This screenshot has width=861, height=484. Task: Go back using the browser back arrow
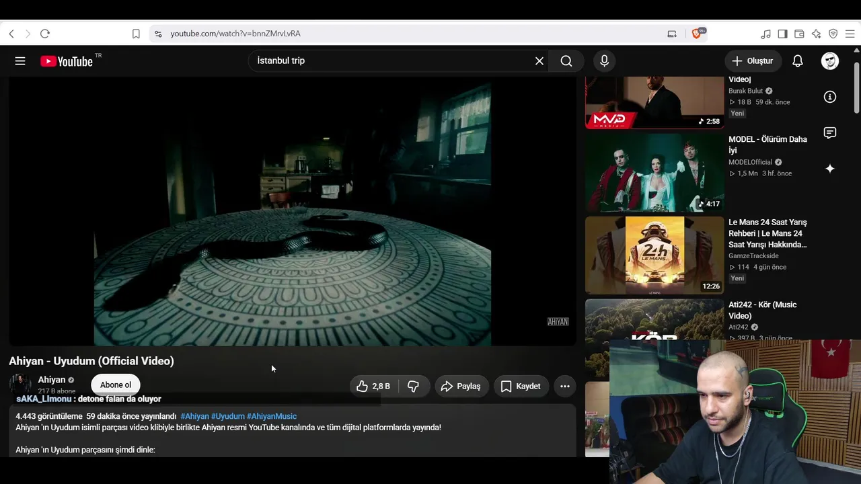[x=11, y=34]
